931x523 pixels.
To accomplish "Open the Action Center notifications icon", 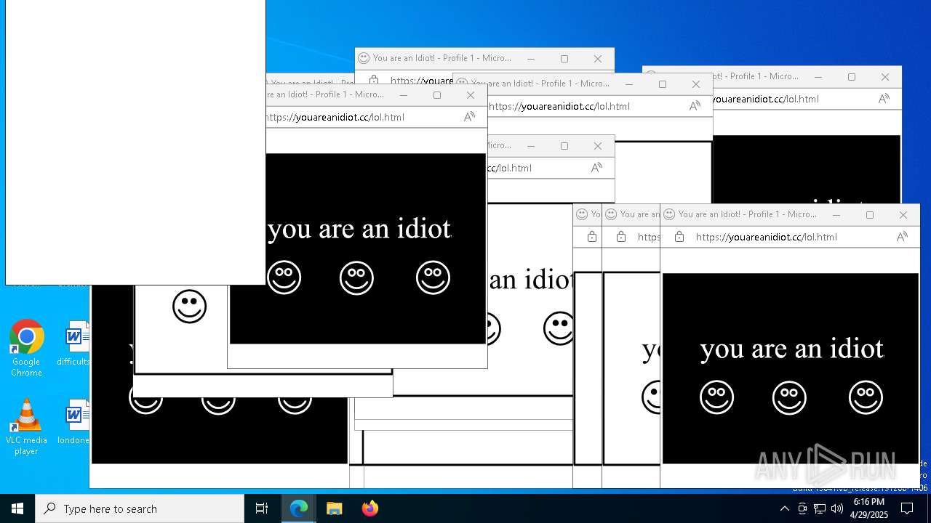I will click(x=907, y=508).
